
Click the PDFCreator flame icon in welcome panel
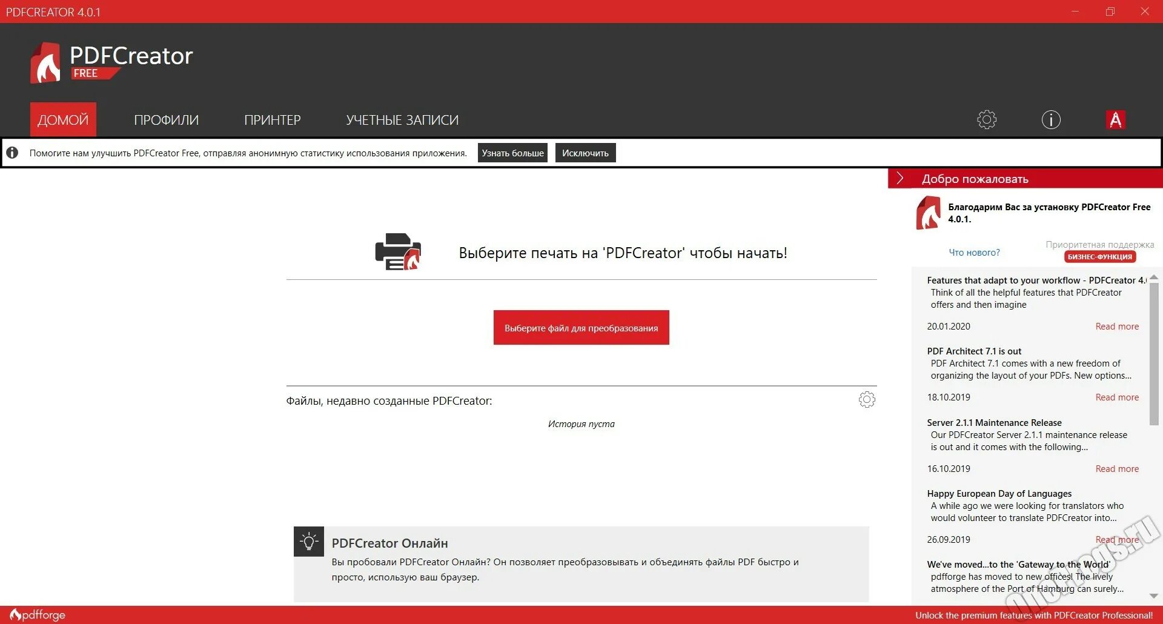click(928, 213)
